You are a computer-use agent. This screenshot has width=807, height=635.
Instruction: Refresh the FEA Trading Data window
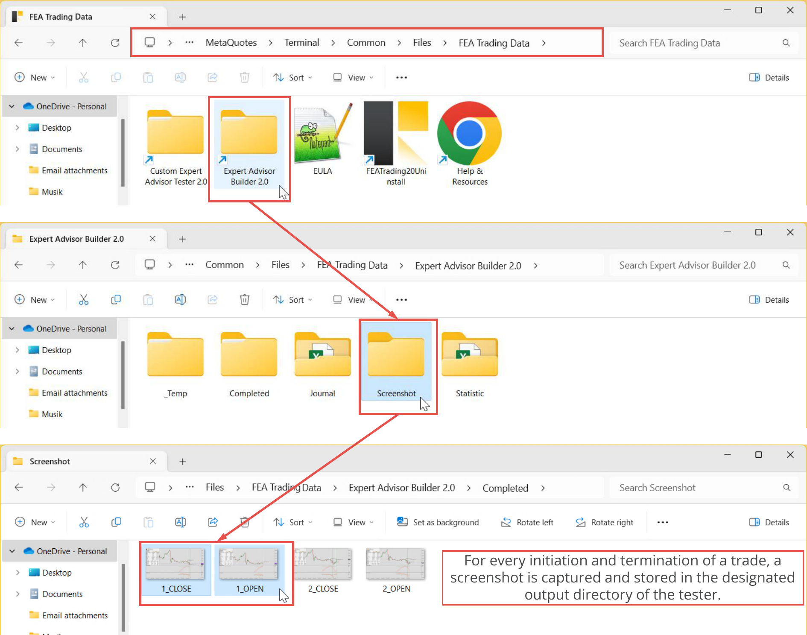pyautogui.click(x=115, y=43)
